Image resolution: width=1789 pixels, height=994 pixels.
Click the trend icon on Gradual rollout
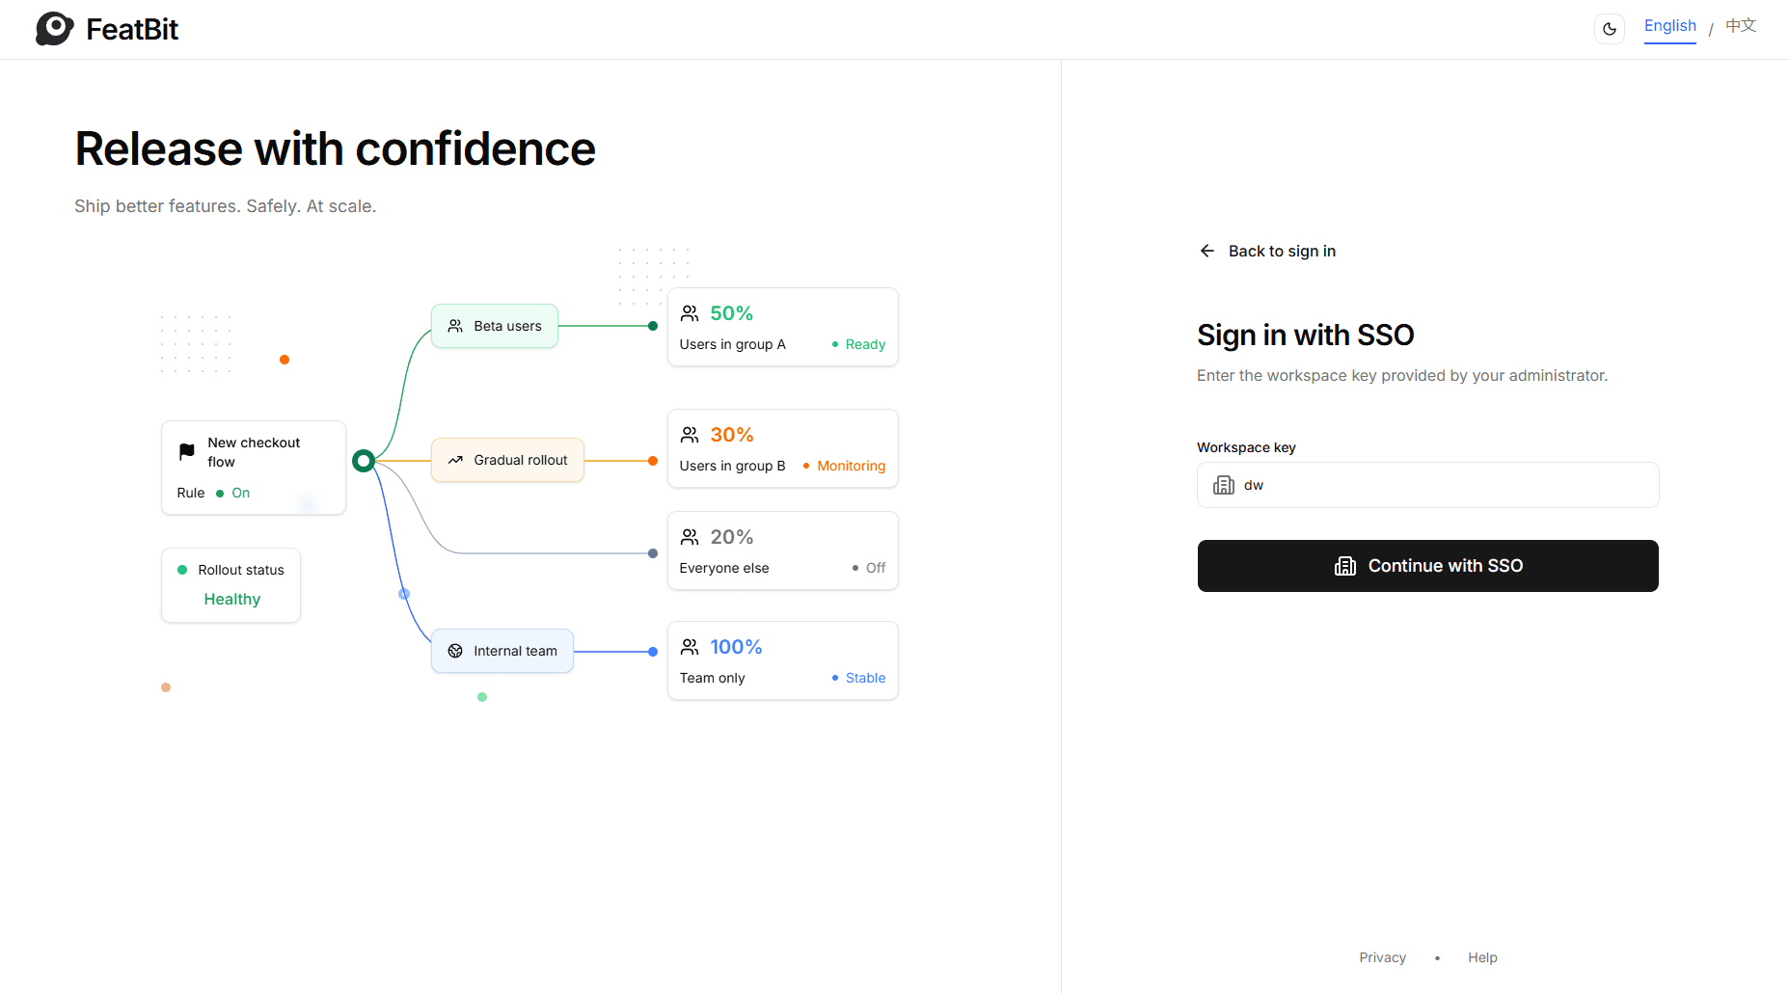[x=455, y=460]
